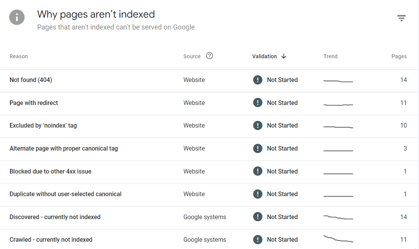Open Duplicate without user-selected canonical row
Viewport: 419px width, 249px height.
click(66, 194)
